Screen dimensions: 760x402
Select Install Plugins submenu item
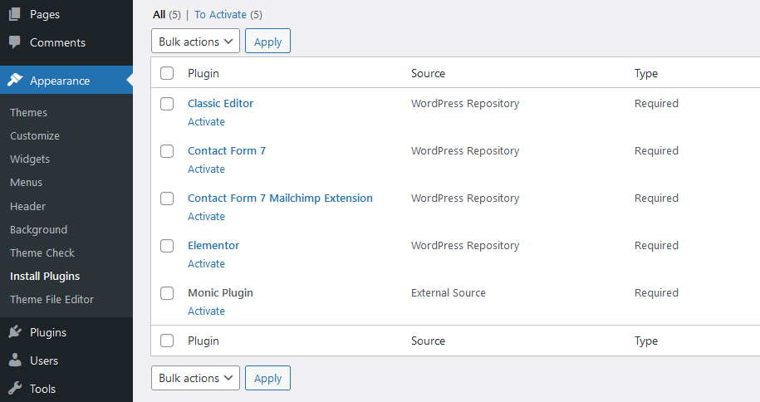(45, 276)
